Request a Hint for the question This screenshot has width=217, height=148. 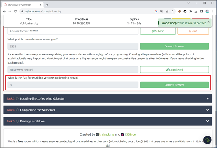[x=193, y=31]
